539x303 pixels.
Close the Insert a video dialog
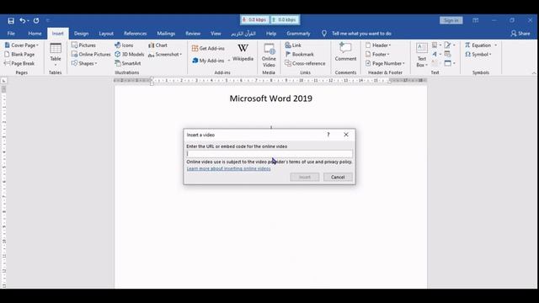(346, 135)
